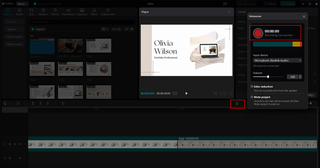Open the All filter dropdown
Screen dimensions: 320x168
tap(129, 29)
